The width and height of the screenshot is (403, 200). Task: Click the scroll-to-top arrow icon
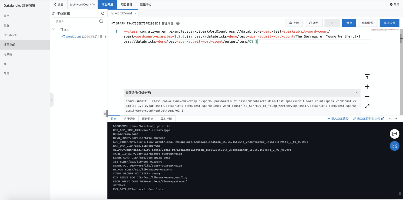coord(367,77)
